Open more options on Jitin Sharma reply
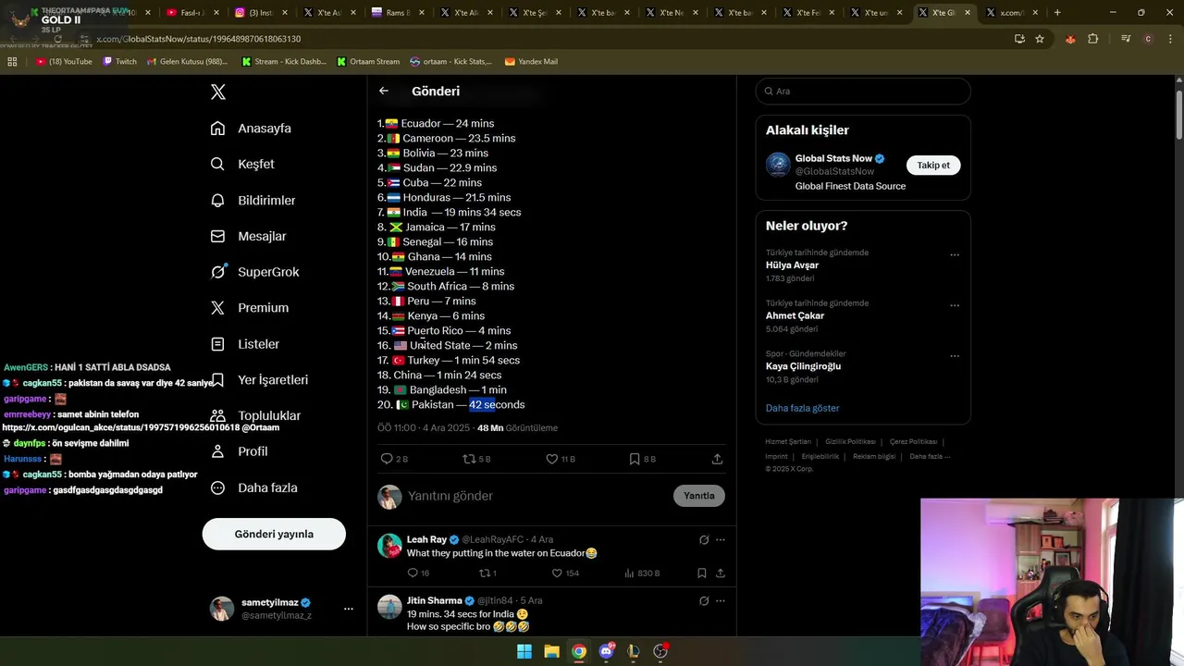This screenshot has height=666, width=1184. (x=721, y=601)
